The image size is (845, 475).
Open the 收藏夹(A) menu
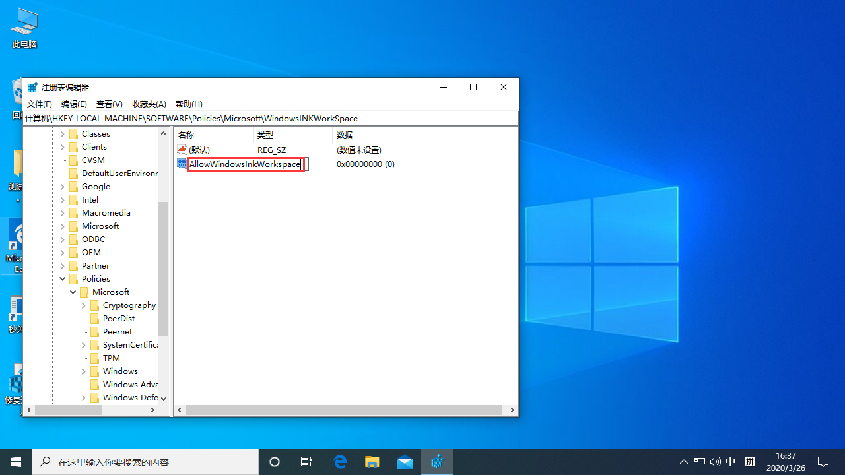[149, 104]
